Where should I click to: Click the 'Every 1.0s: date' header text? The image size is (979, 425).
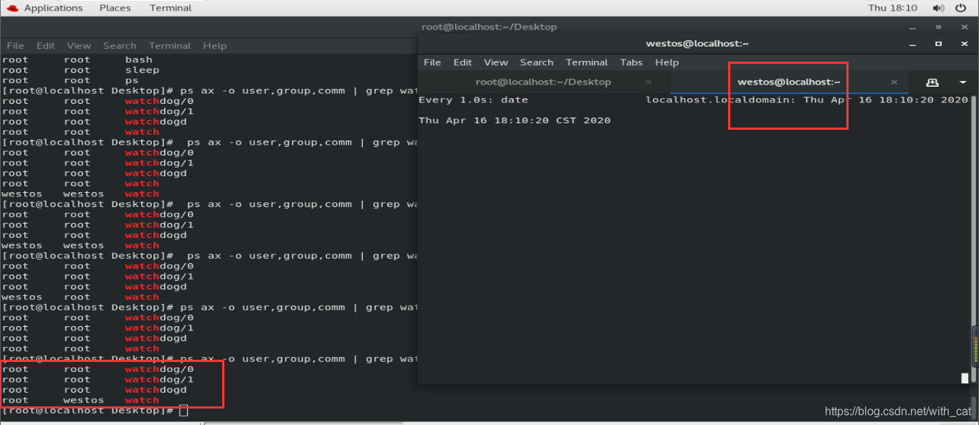click(473, 100)
